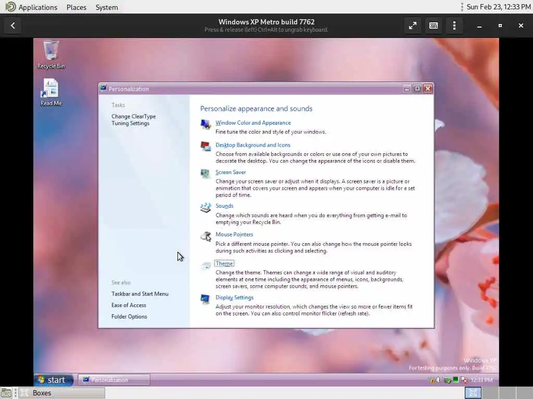Click the yellow lock icon in the XP tray
This screenshot has height=399, width=533.
[432, 380]
